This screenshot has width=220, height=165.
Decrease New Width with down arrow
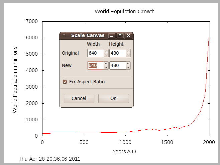click(x=106, y=67)
